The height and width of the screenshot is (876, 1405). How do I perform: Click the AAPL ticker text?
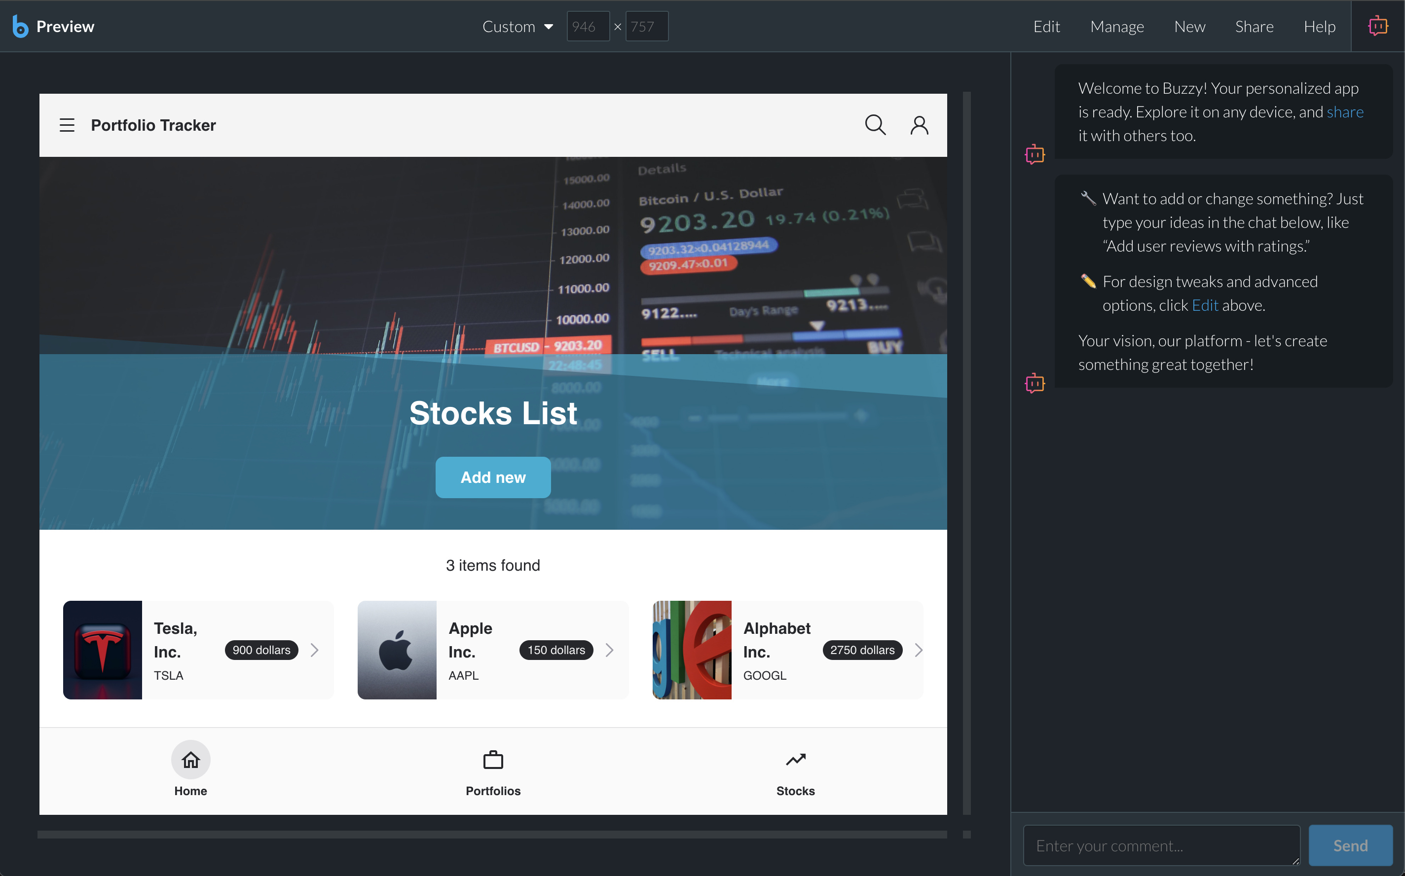(464, 676)
